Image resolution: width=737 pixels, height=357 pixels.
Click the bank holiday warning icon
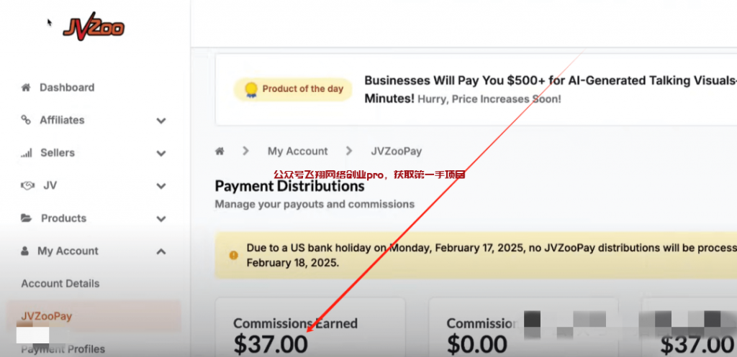pos(233,254)
